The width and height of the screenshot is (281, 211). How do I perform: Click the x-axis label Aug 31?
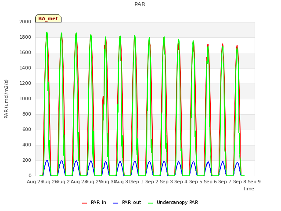coord(123,182)
